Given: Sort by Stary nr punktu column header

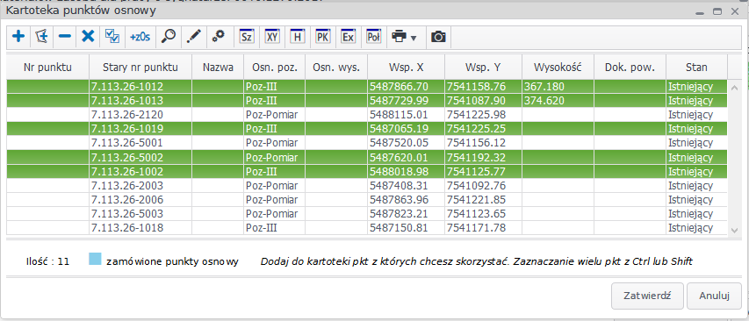Looking at the screenshot, I should (140, 68).
